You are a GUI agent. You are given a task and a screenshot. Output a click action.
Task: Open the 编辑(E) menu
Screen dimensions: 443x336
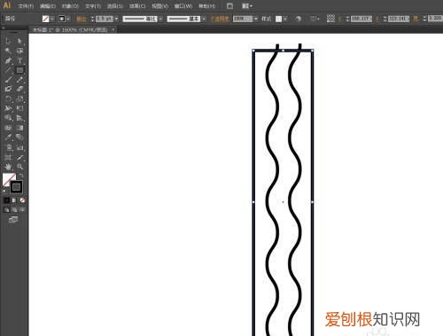(x=48, y=6)
